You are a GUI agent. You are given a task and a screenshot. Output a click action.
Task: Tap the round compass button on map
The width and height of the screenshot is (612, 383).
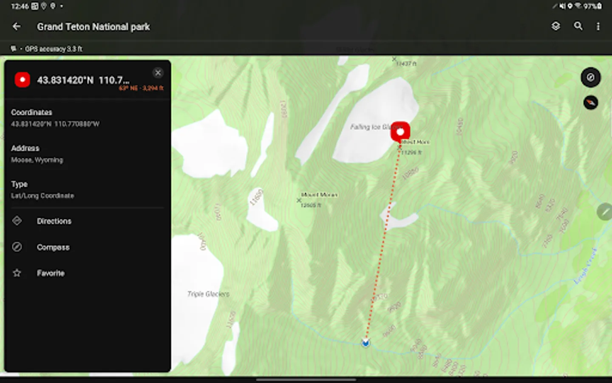(591, 77)
